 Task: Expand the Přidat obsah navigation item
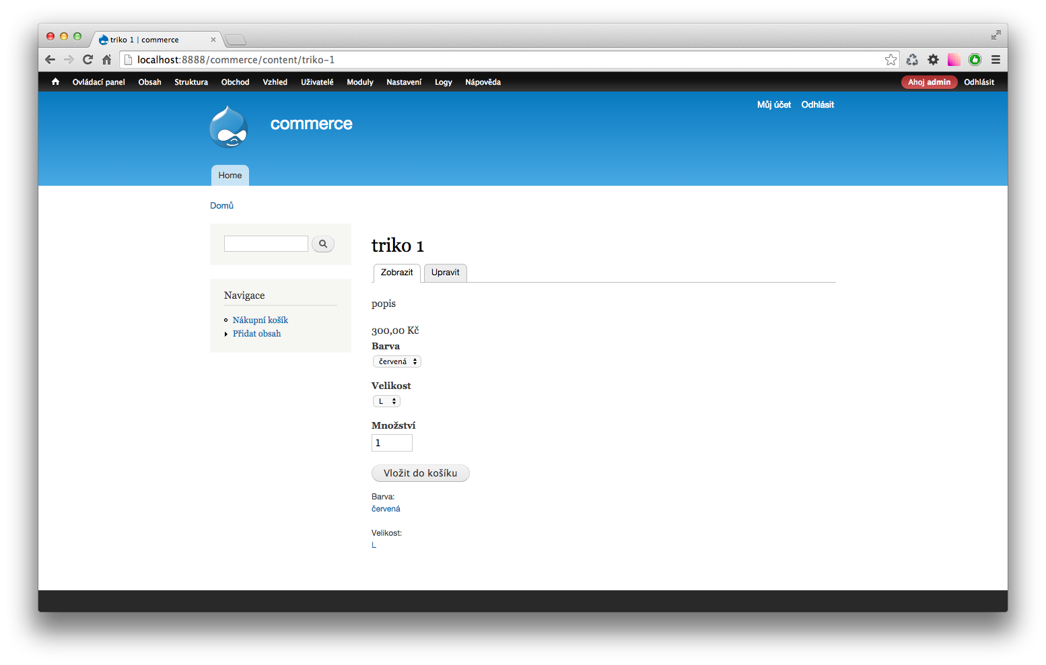coord(257,334)
